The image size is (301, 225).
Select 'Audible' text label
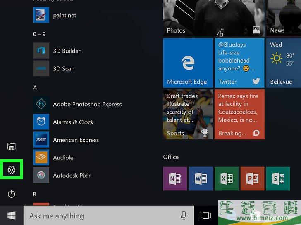pos(63,158)
